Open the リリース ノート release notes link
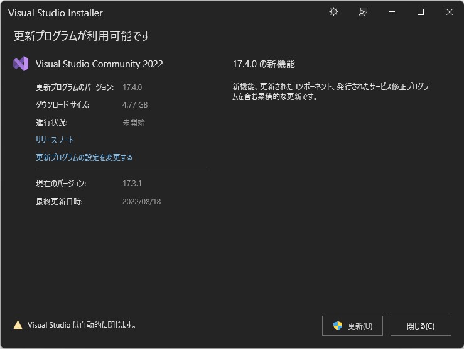This screenshot has height=349, width=464. tap(55, 140)
